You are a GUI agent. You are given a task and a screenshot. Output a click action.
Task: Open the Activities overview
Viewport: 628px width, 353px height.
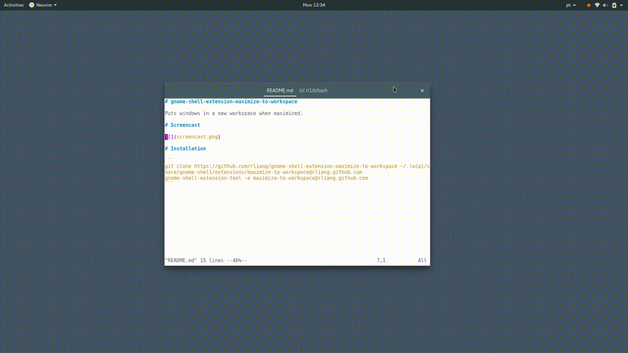13,5
